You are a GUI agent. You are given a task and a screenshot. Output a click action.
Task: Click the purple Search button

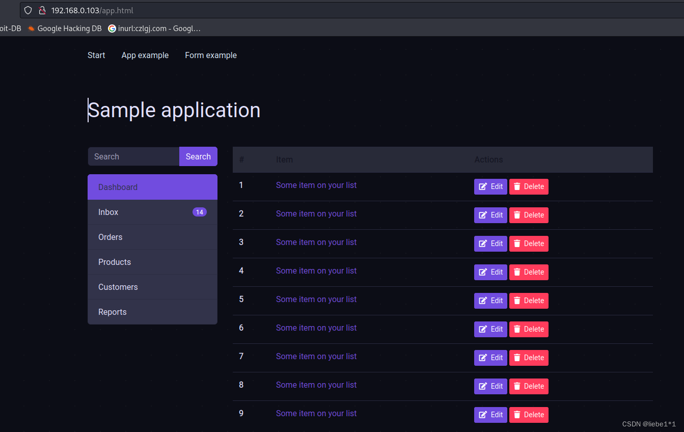198,156
